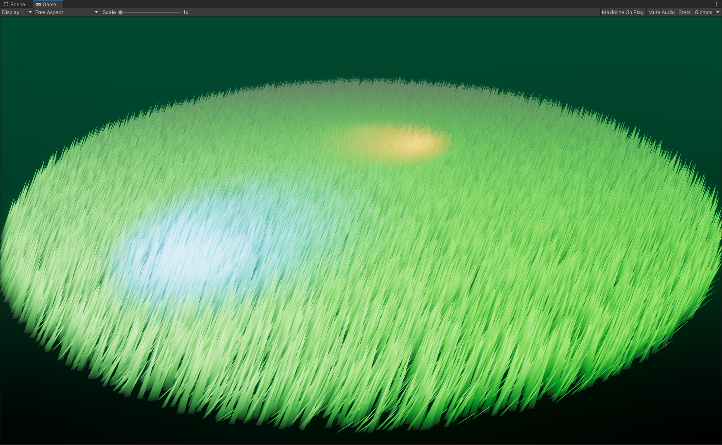Viewport: 722px width, 445px height.
Task: Toggle Maximize On Play
Action: click(x=623, y=12)
